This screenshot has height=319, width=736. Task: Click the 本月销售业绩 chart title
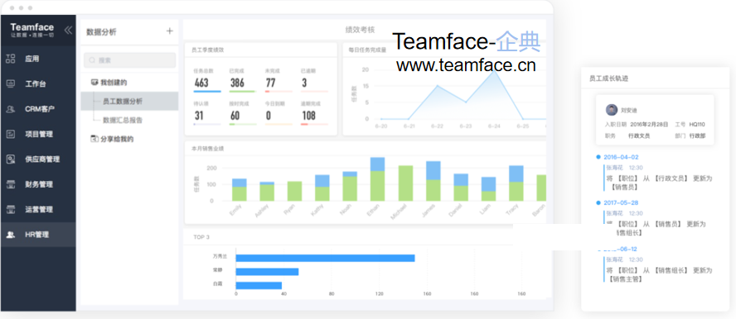pos(207,149)
